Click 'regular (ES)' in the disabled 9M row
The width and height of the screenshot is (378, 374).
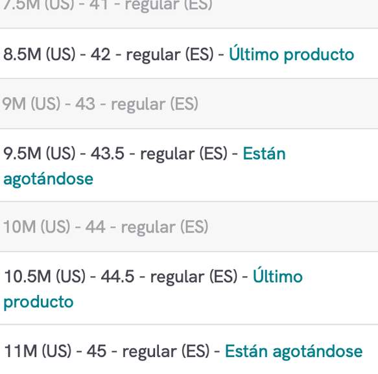pyautogui.click(x=154, y=104)
